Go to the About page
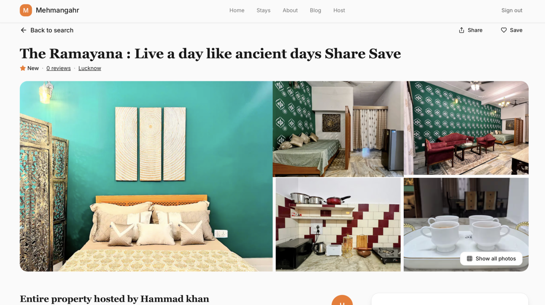Image resolution: width=545 pixels, height=305 pixels. (290, 10)
